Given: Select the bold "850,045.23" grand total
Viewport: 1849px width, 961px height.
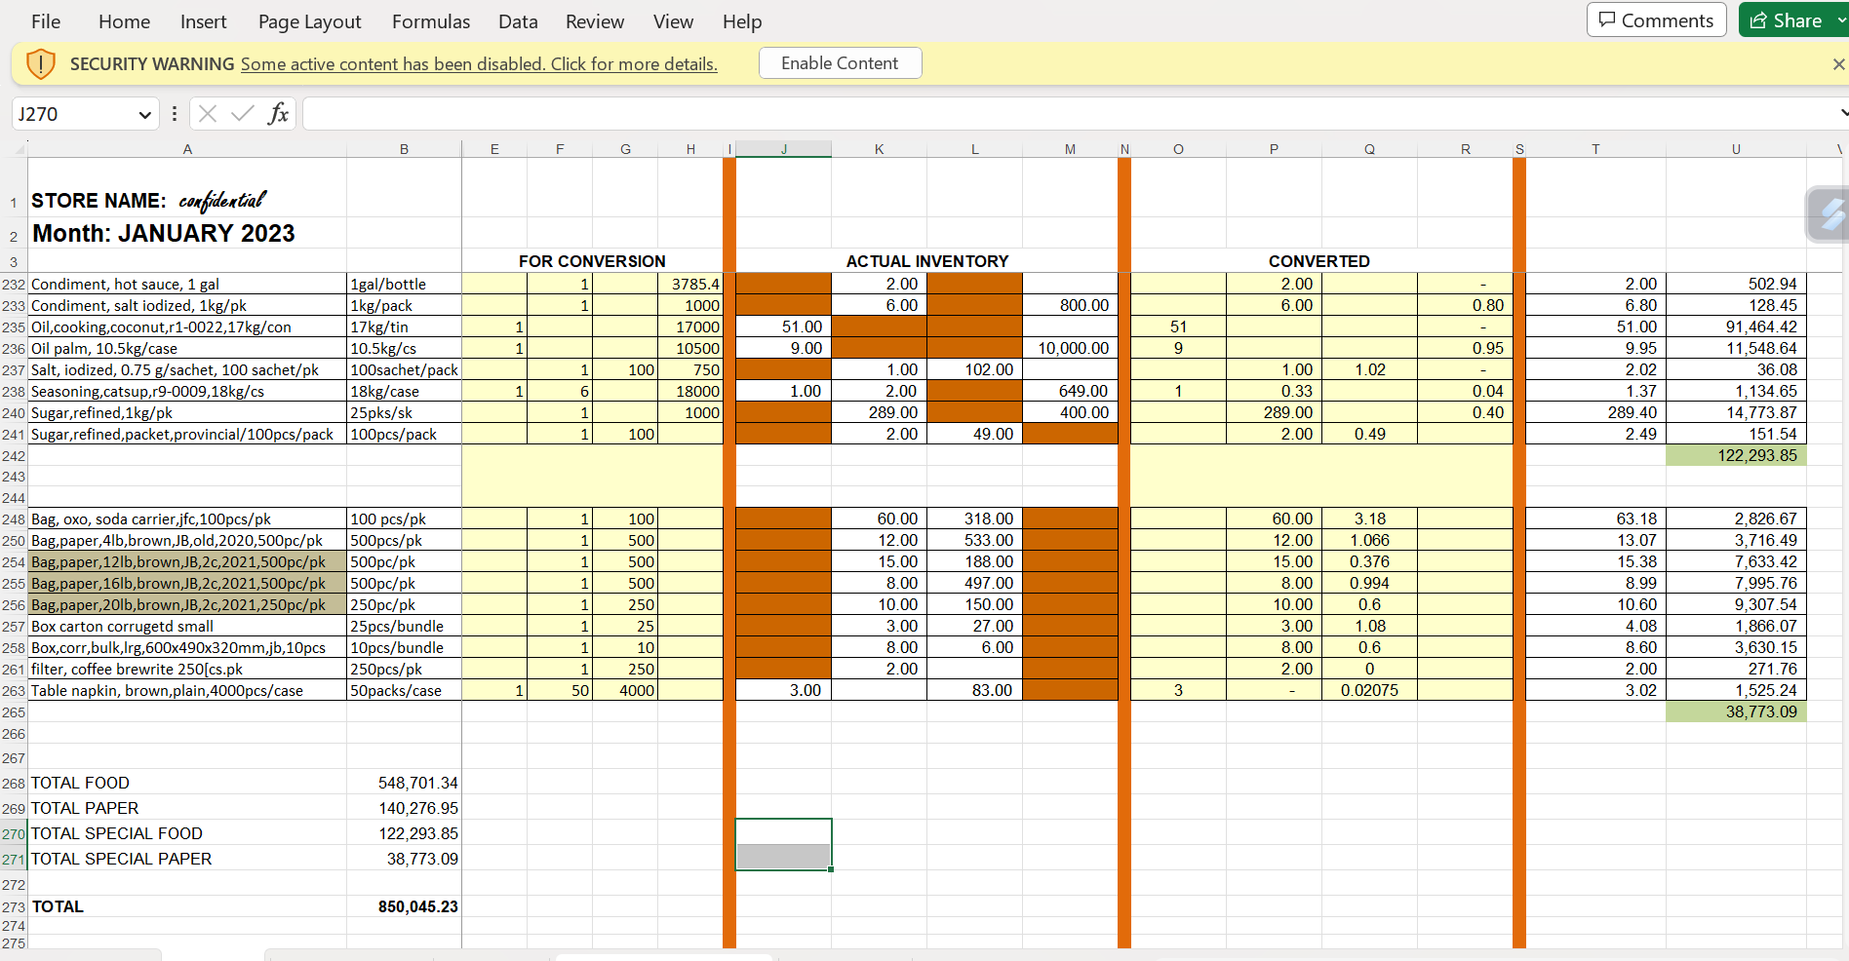Looking at the screenshot, I should [x=404, y=906].
